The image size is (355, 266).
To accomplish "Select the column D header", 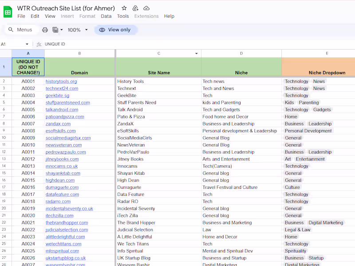I will (x=241, y=54).
